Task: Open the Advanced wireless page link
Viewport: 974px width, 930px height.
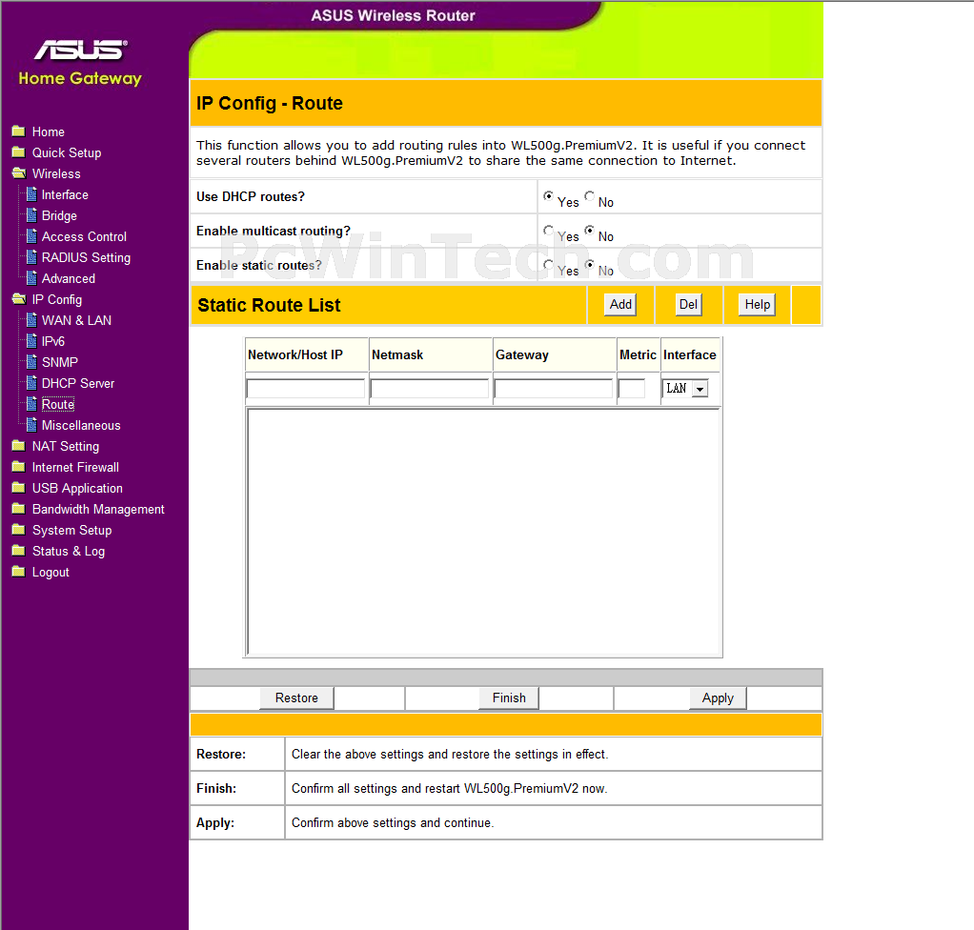Action: pyautogui.click(x=69, y=279)
